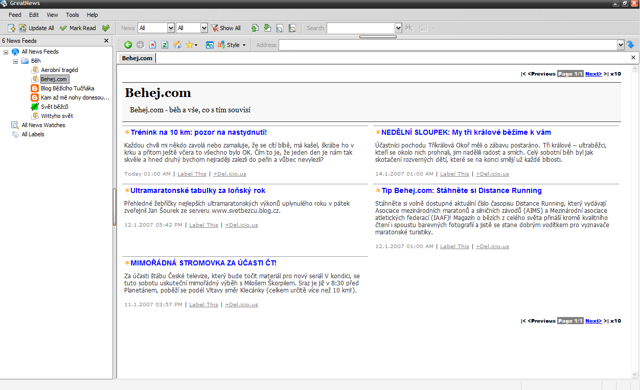Click the Show All filter button
640x390 pixels.
point(226,28)
